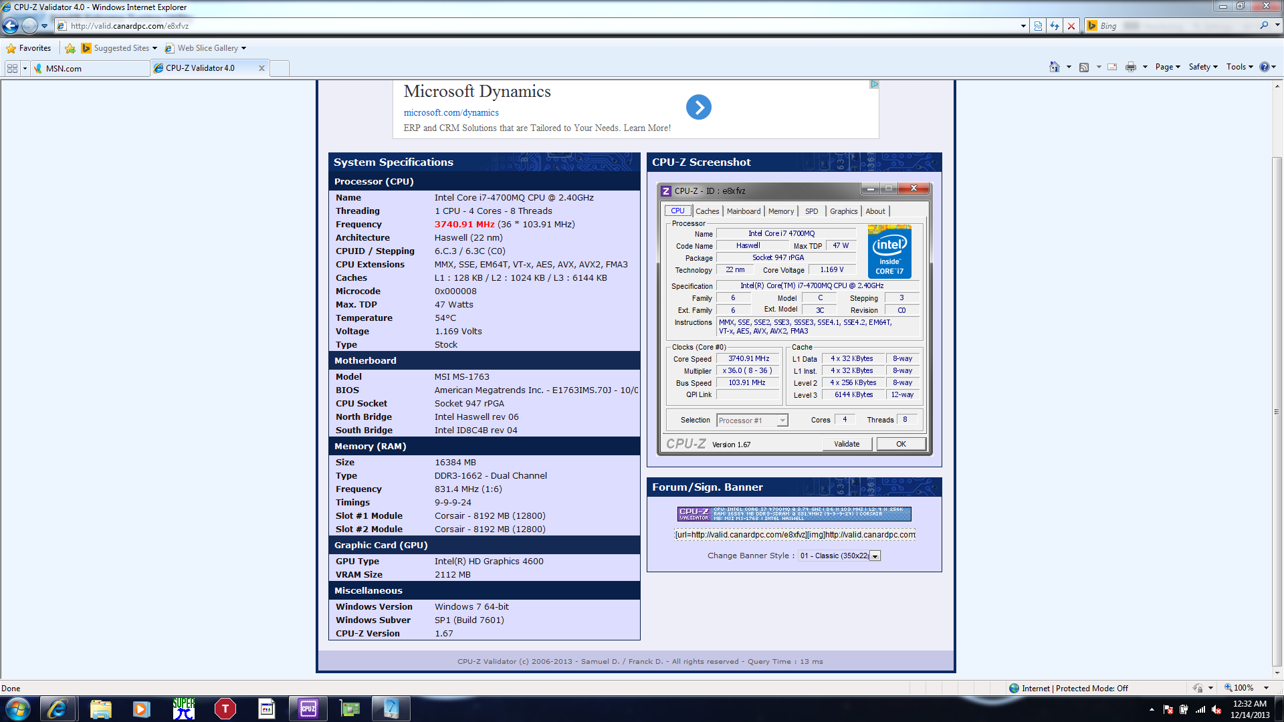Click the Home icon in command bar
This screenshot has height=722, width=1284.
tap(1055, 67)
